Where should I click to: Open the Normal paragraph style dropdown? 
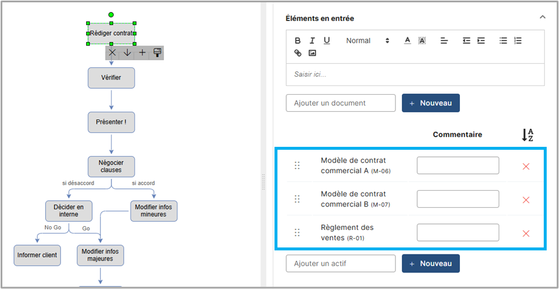pyautogui.click(x=367, y=40)
